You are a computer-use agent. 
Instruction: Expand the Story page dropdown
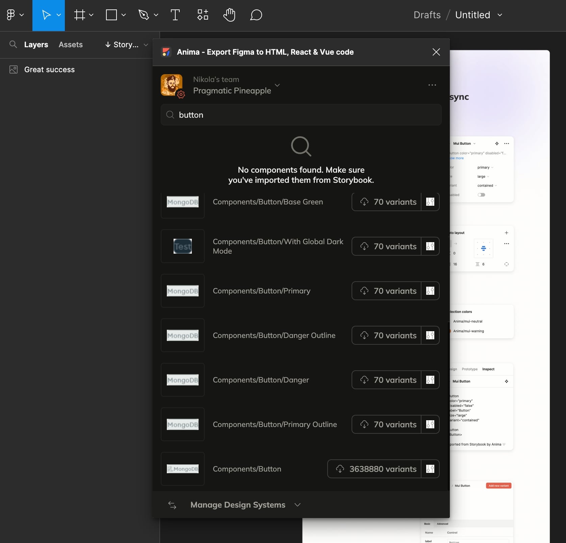tap(126, 45)
